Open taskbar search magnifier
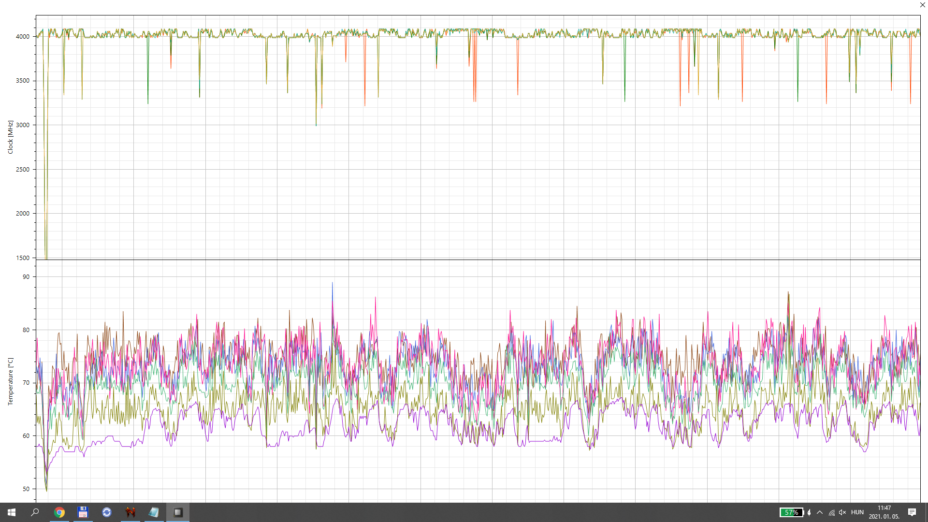The width and height of the screenshot is (928, 522). click(x=35, y=512)
